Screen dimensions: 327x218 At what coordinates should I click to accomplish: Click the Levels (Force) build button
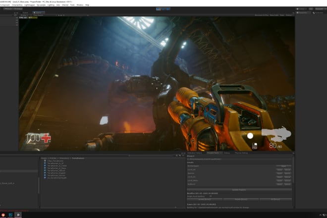(205, 200)
